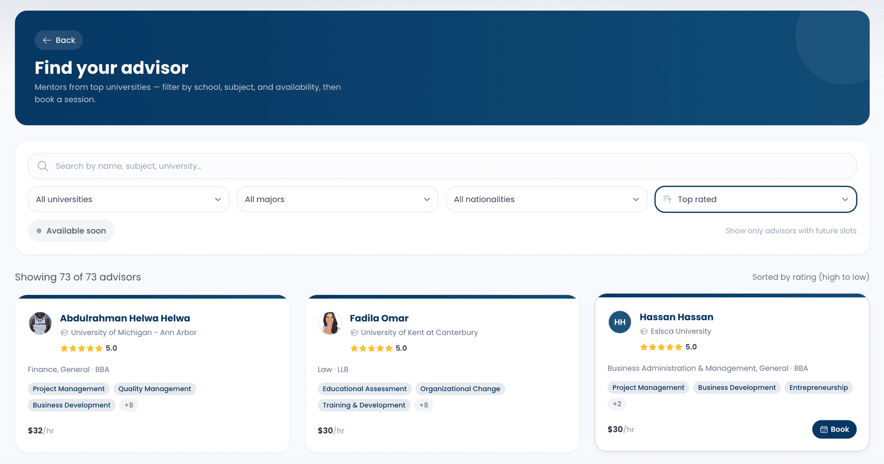Click Fadila Omar's profile photo
Viewport: 884px width, 464px height.
[330, 323]
